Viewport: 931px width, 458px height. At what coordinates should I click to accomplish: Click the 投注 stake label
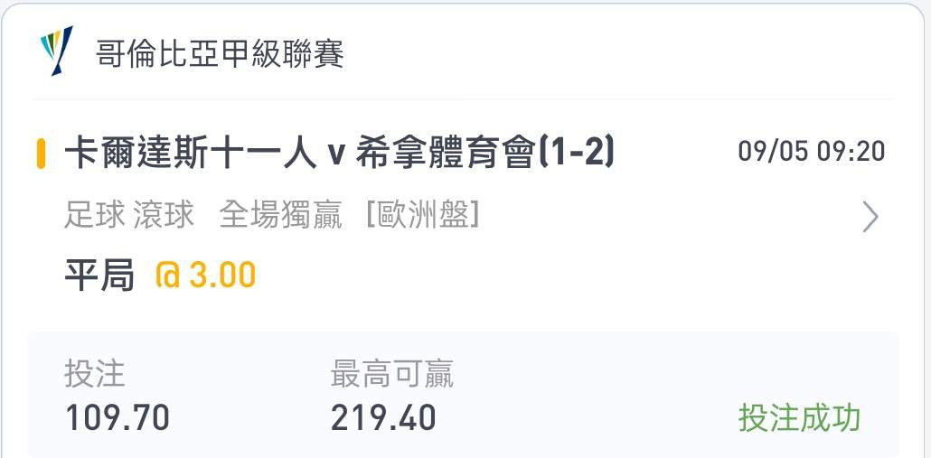[94, 374]
